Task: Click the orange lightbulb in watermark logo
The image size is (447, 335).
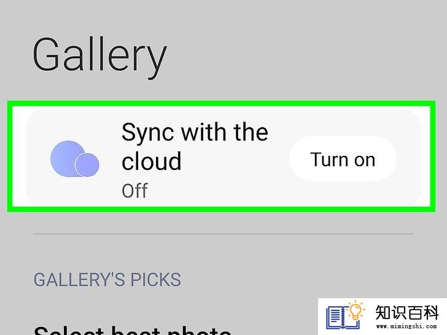Action: pyautogui.click(x=355, y=310)
